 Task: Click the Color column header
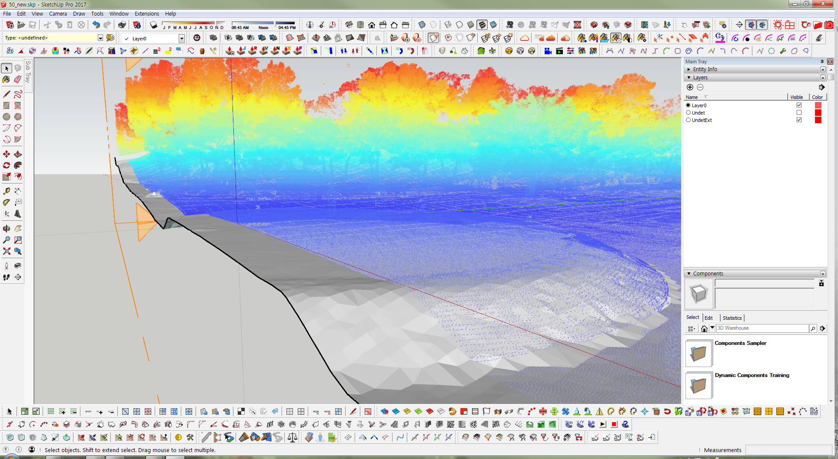(818, 97)
